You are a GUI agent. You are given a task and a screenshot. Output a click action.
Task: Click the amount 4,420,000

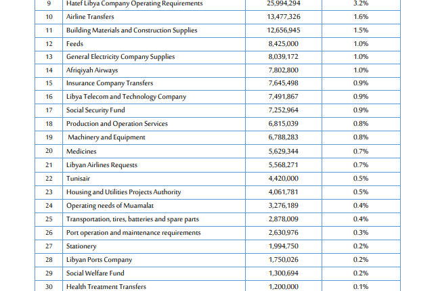click(284, 179)
